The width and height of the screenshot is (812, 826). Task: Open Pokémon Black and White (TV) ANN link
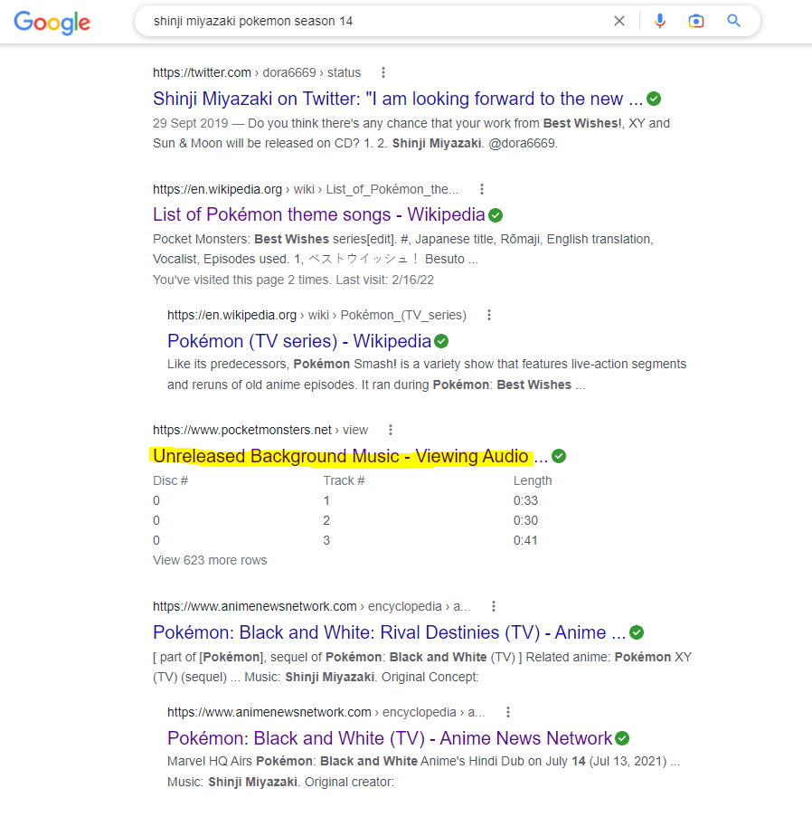coord(390,738)
